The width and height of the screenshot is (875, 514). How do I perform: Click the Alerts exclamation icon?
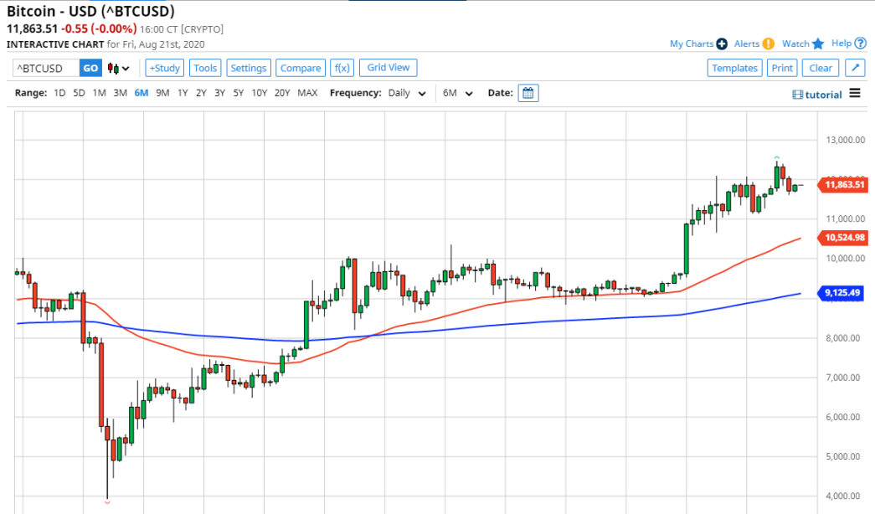(768, 44)
